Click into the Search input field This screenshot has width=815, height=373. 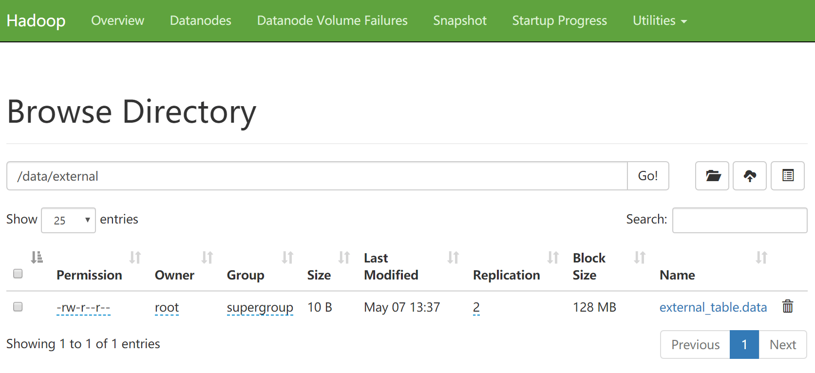coord(739,220)
